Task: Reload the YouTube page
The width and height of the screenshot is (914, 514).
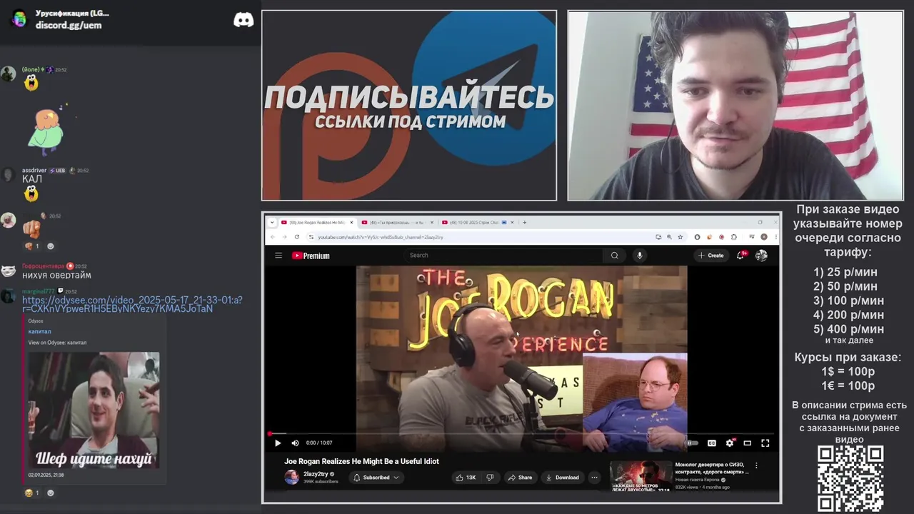Action: coord(297,236)
